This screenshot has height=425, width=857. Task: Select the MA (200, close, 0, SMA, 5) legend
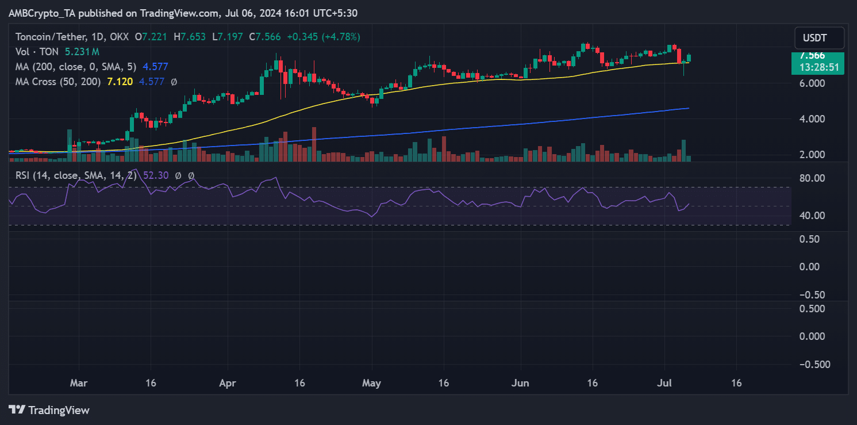76,67
